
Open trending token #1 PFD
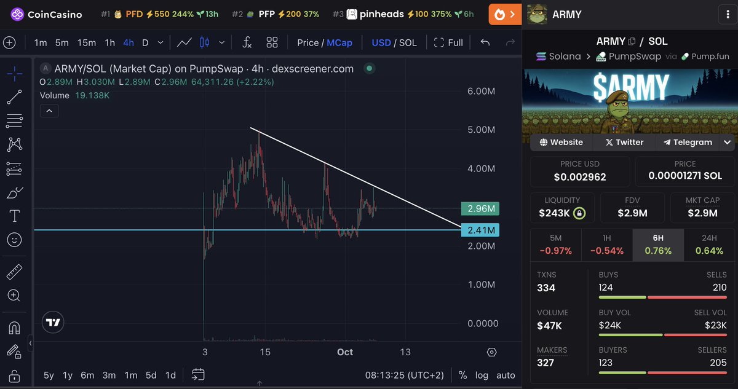(x=159, y=14)
